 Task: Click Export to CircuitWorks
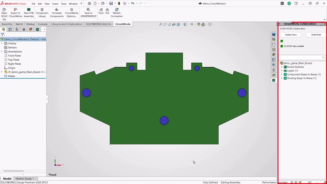[x=15, y=13]
